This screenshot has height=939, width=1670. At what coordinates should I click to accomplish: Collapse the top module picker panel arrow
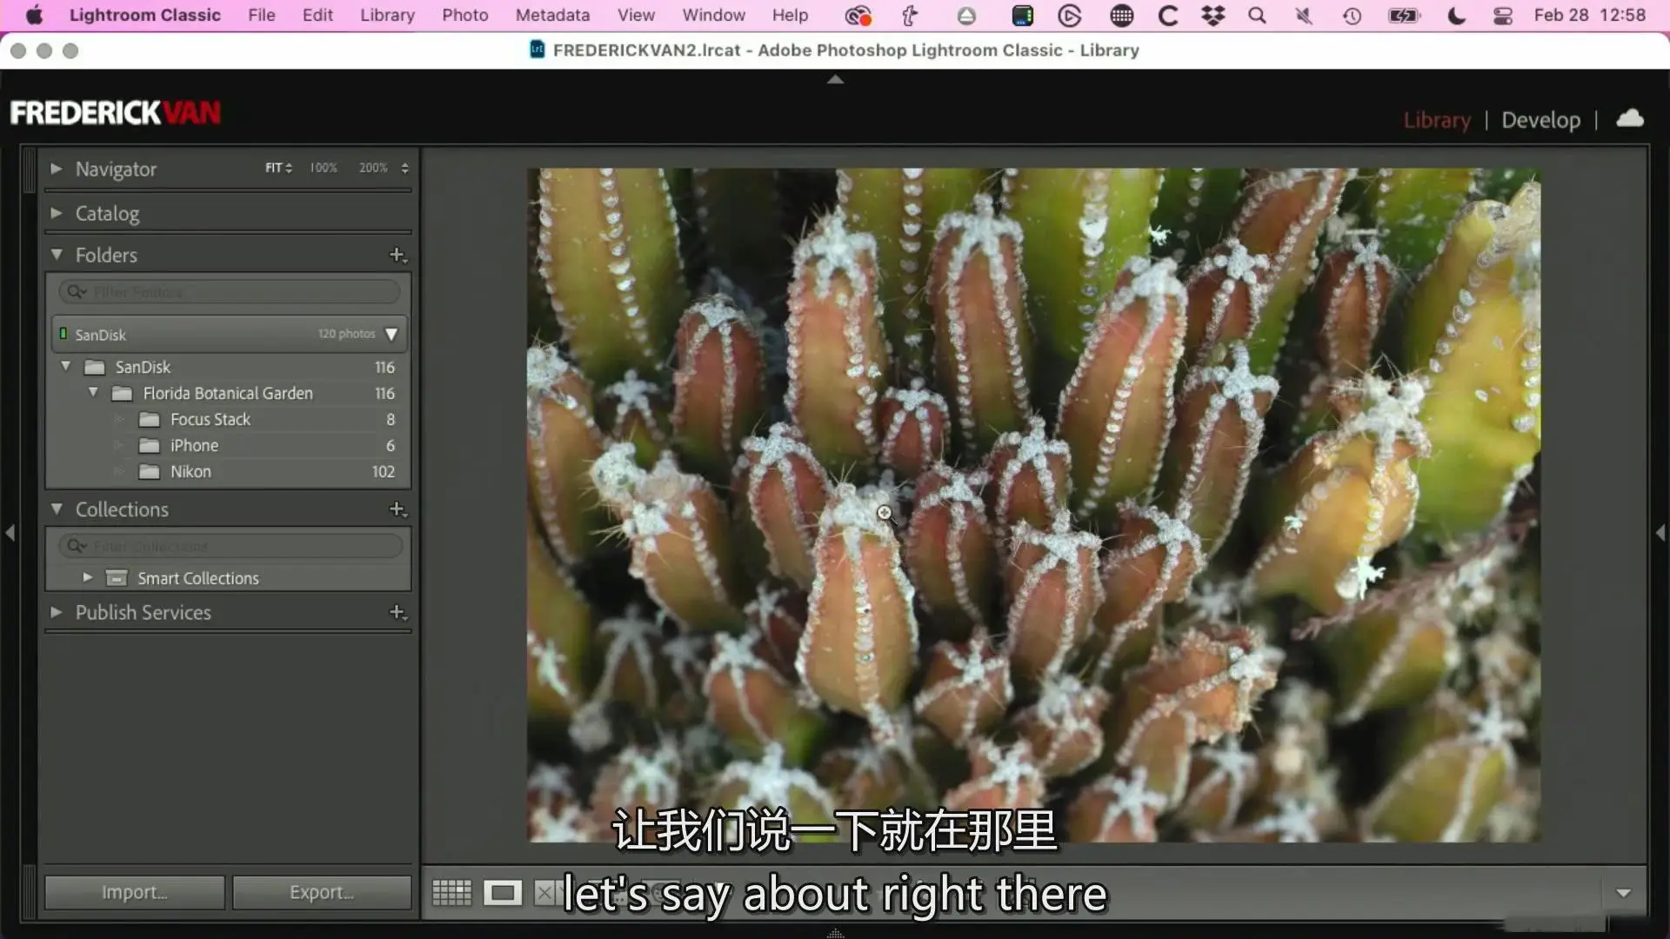point(835,79)
